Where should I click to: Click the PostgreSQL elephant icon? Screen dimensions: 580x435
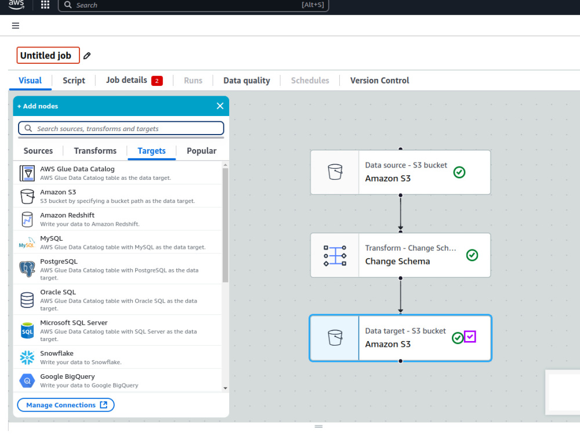[27, 269]
